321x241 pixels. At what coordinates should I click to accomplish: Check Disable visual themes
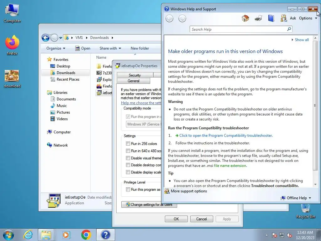(128, 158)
